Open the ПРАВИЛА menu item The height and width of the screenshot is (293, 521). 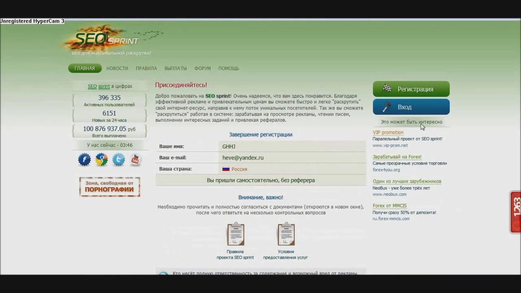click(x=146, y=68)
